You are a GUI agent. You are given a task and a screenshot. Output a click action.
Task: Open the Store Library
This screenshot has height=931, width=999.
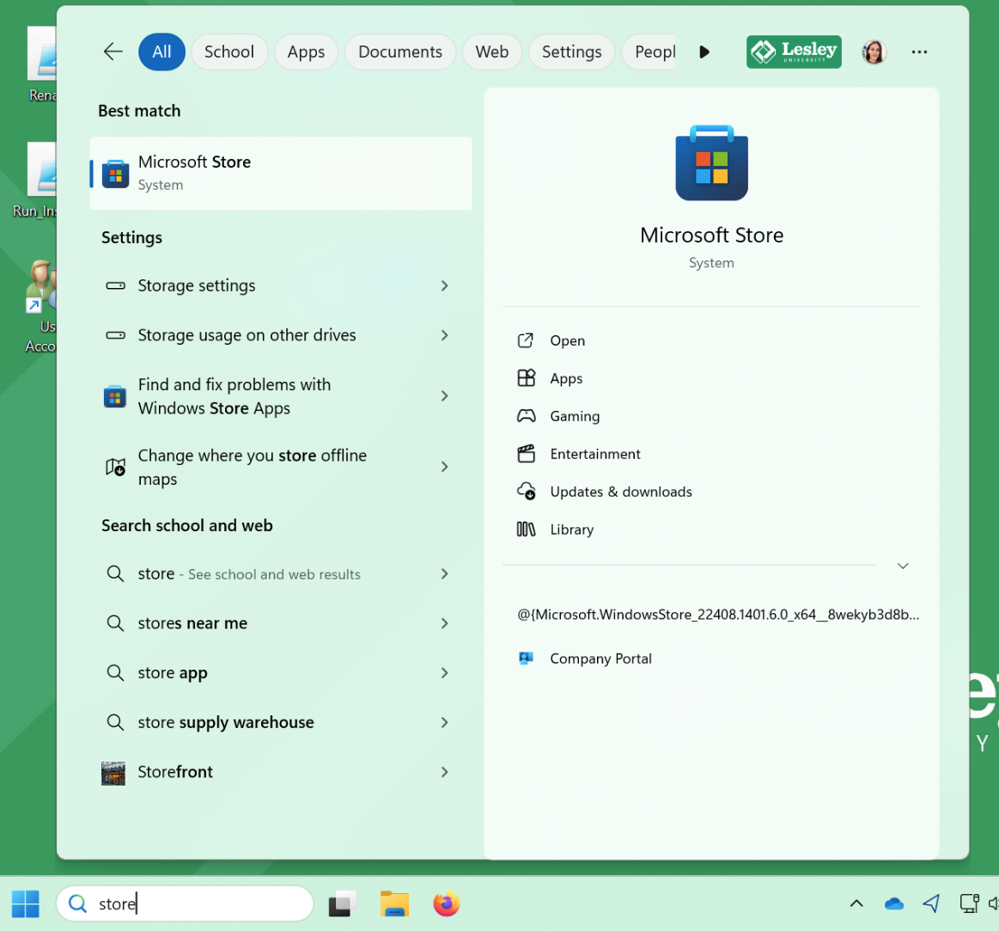pos(711,530)
